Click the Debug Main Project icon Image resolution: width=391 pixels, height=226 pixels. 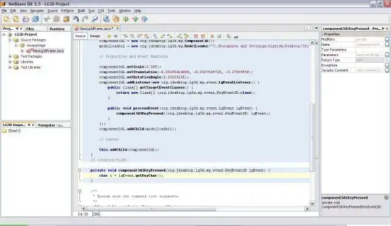(135, 19)
